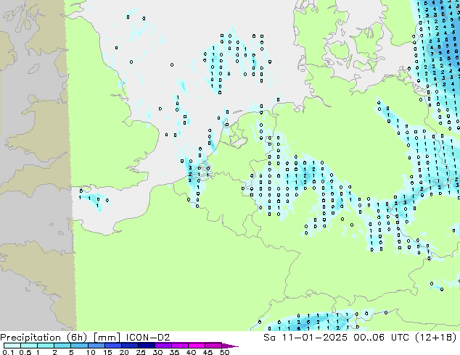
Task: Select the 5–10 mm legend color swatch
Action: (x=79, y=346)
